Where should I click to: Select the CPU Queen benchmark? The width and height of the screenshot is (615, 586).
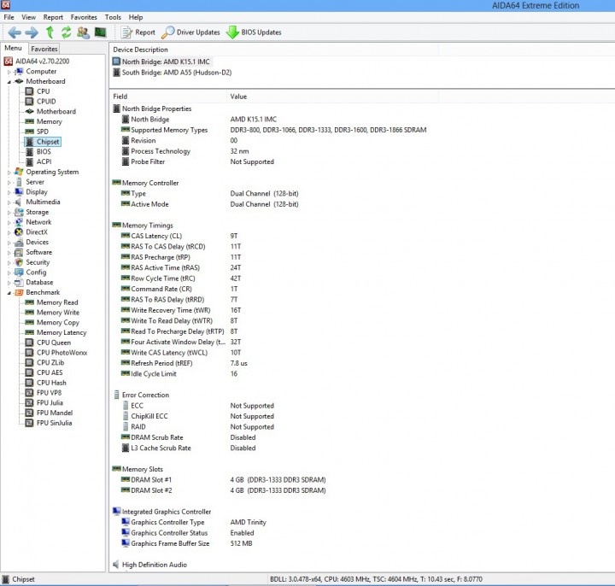48,343
